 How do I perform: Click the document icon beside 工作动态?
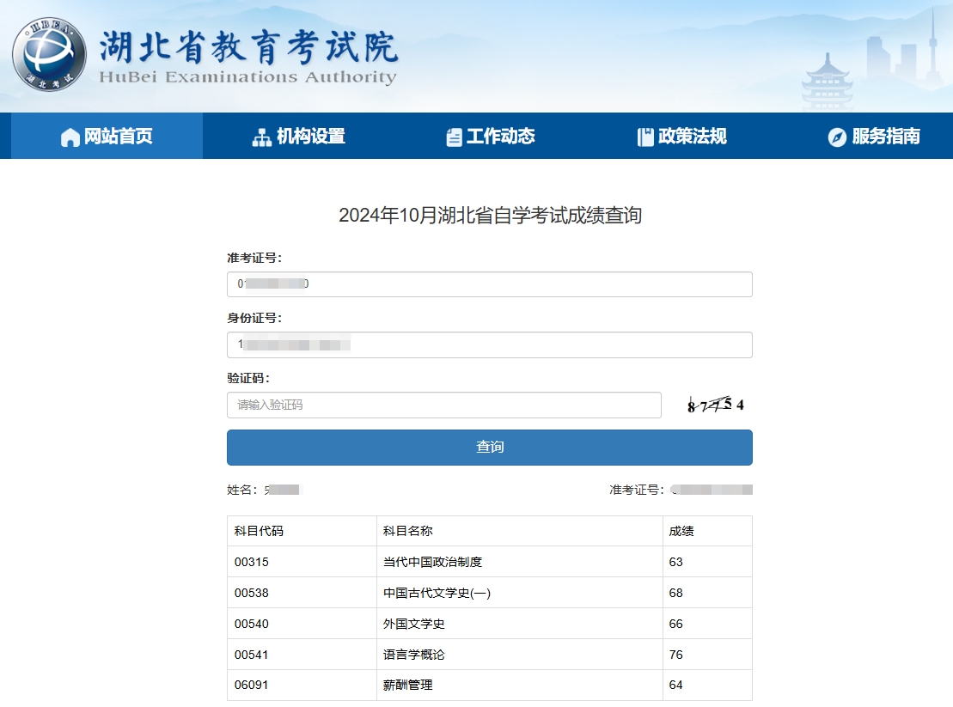click(x=454, y=137)
